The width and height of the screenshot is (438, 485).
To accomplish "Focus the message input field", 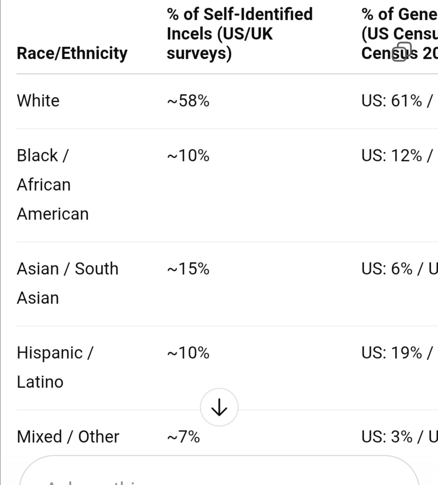I will (x=219, y=475).
